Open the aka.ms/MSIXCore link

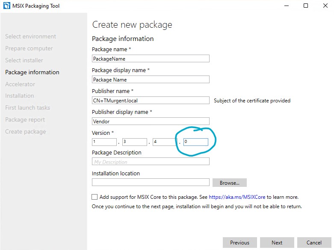[x=237, y=197]
